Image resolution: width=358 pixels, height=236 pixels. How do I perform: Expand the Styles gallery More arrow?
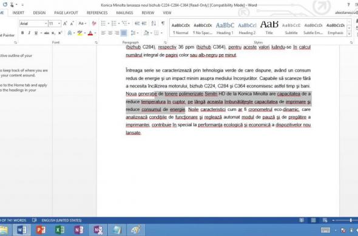349,34
